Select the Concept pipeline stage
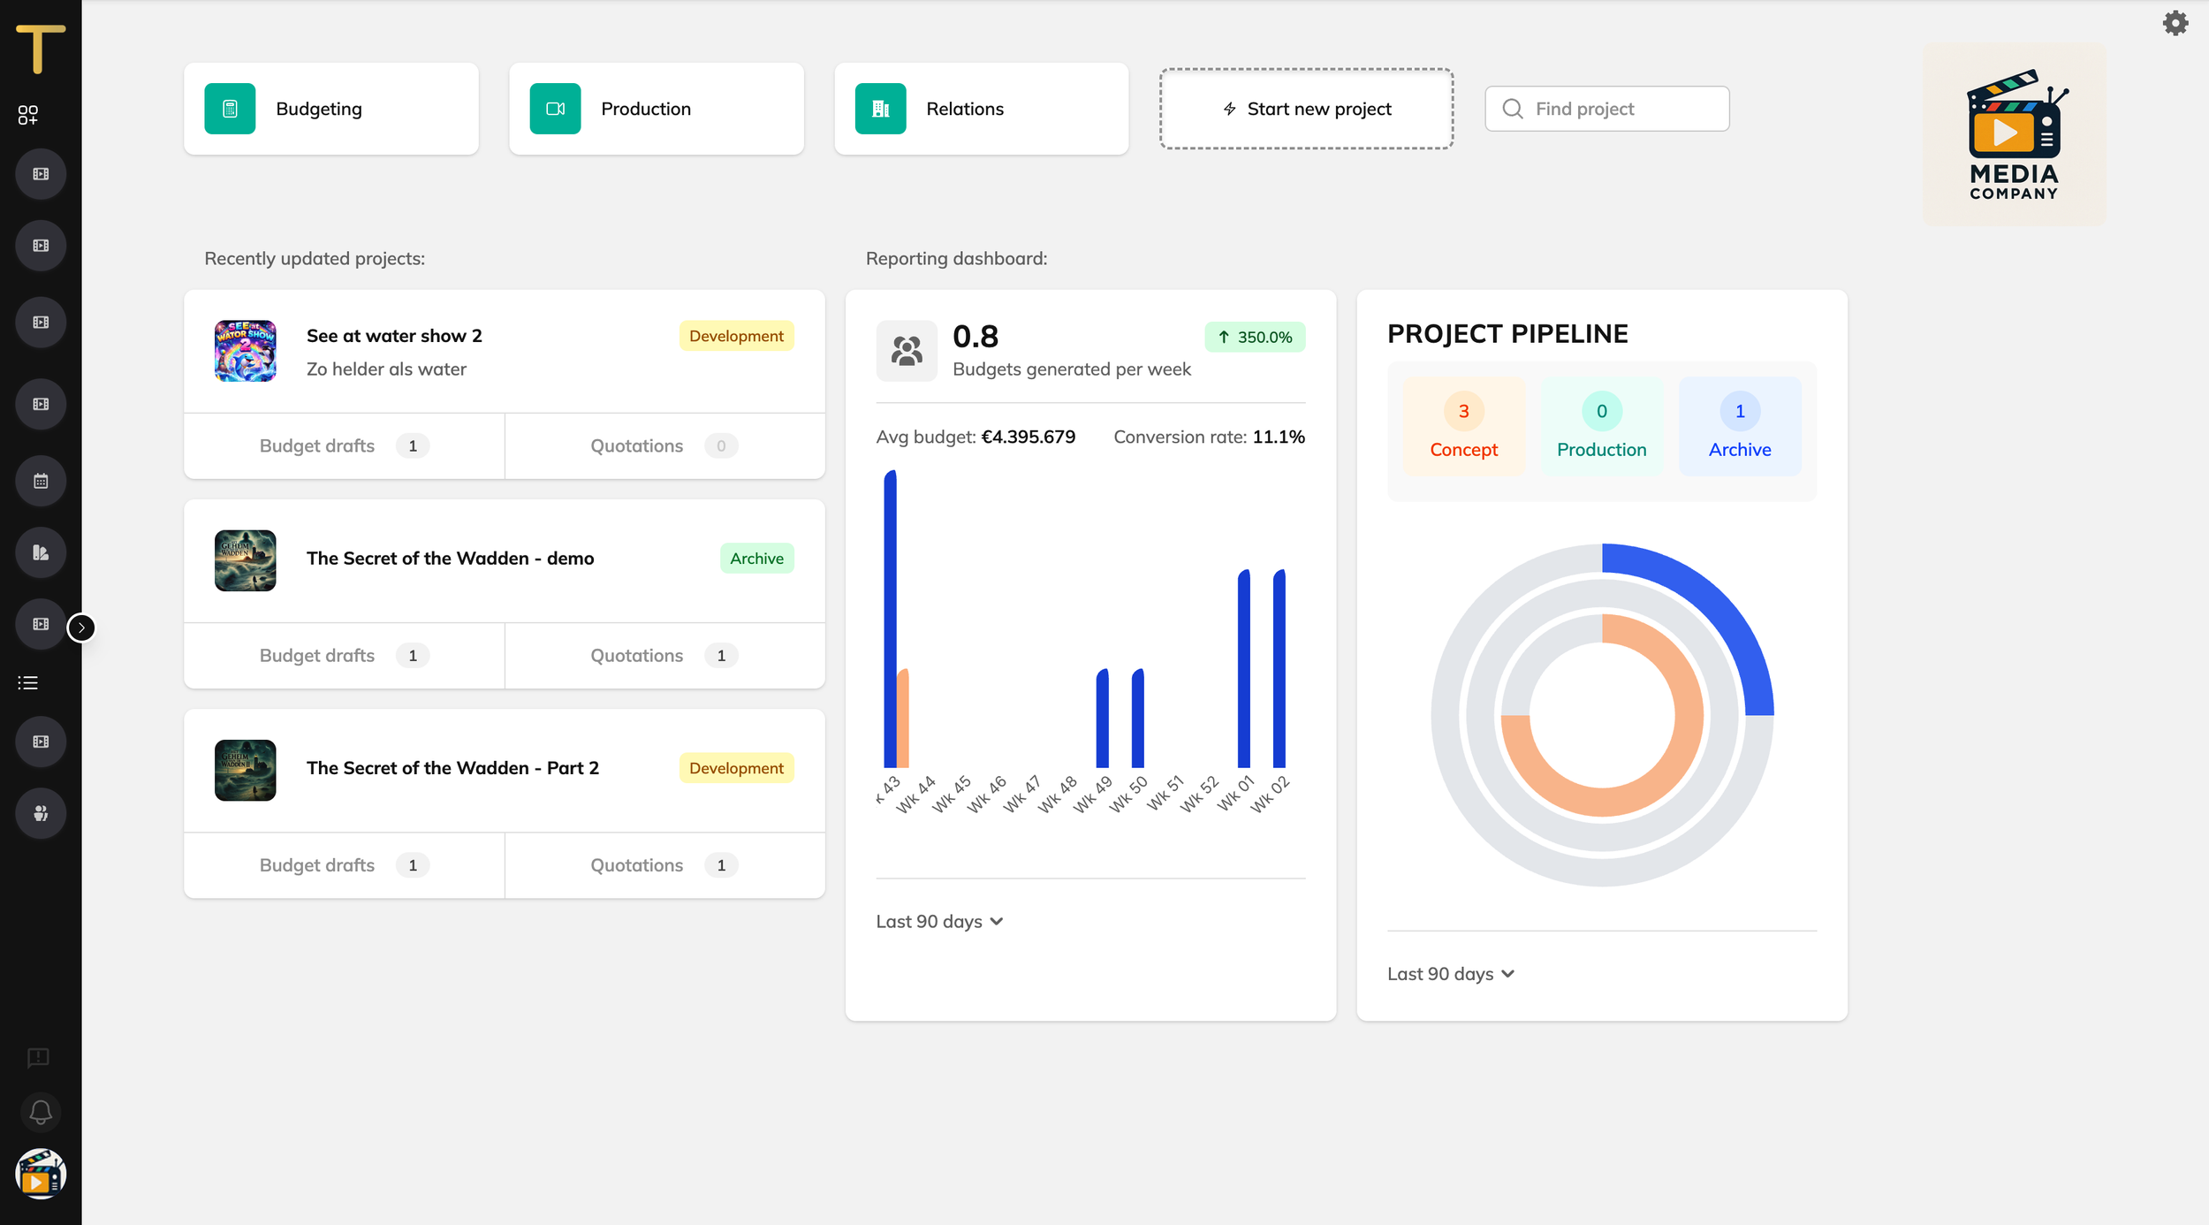Image resolution: width=2209 pixels, height=1225 pixels. click(x=1463, y=427)
